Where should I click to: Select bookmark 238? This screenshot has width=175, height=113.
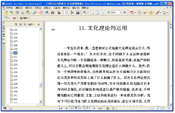pos(15,84)
